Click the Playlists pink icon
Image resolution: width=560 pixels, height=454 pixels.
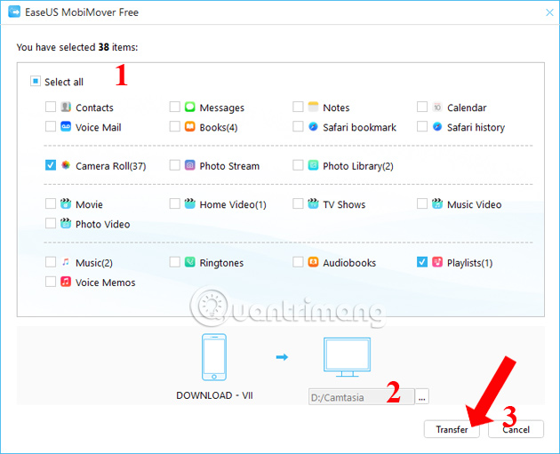coord(437,262)
